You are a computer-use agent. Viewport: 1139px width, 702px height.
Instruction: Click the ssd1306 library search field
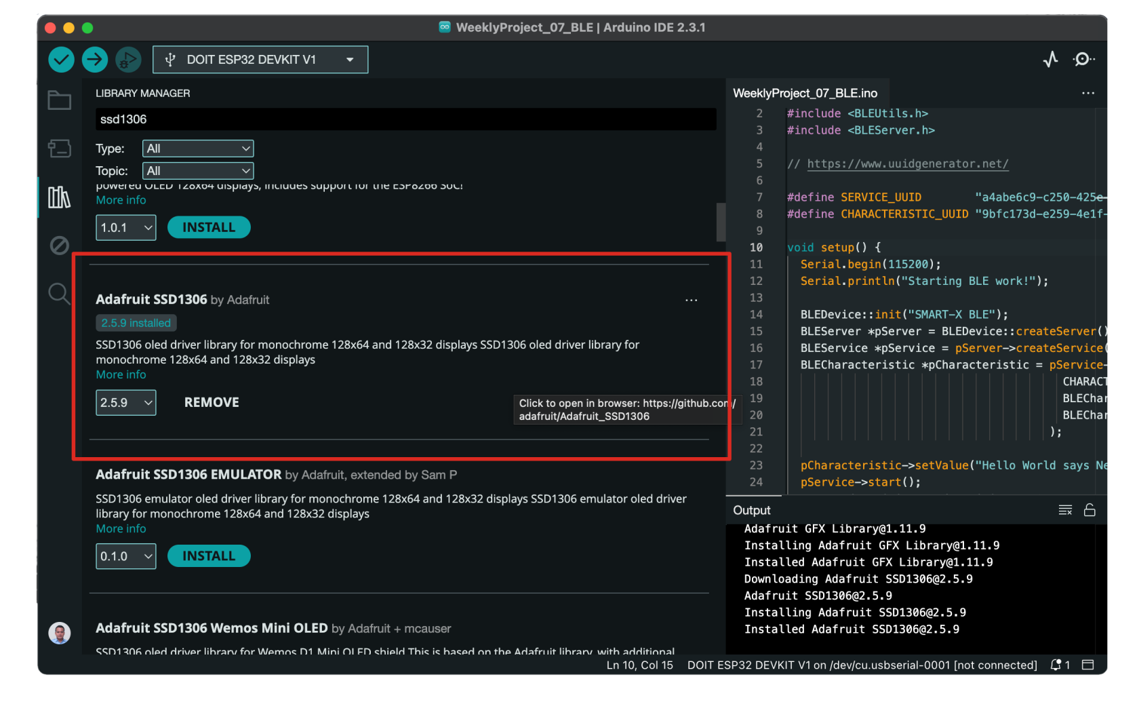pos(405,119)
